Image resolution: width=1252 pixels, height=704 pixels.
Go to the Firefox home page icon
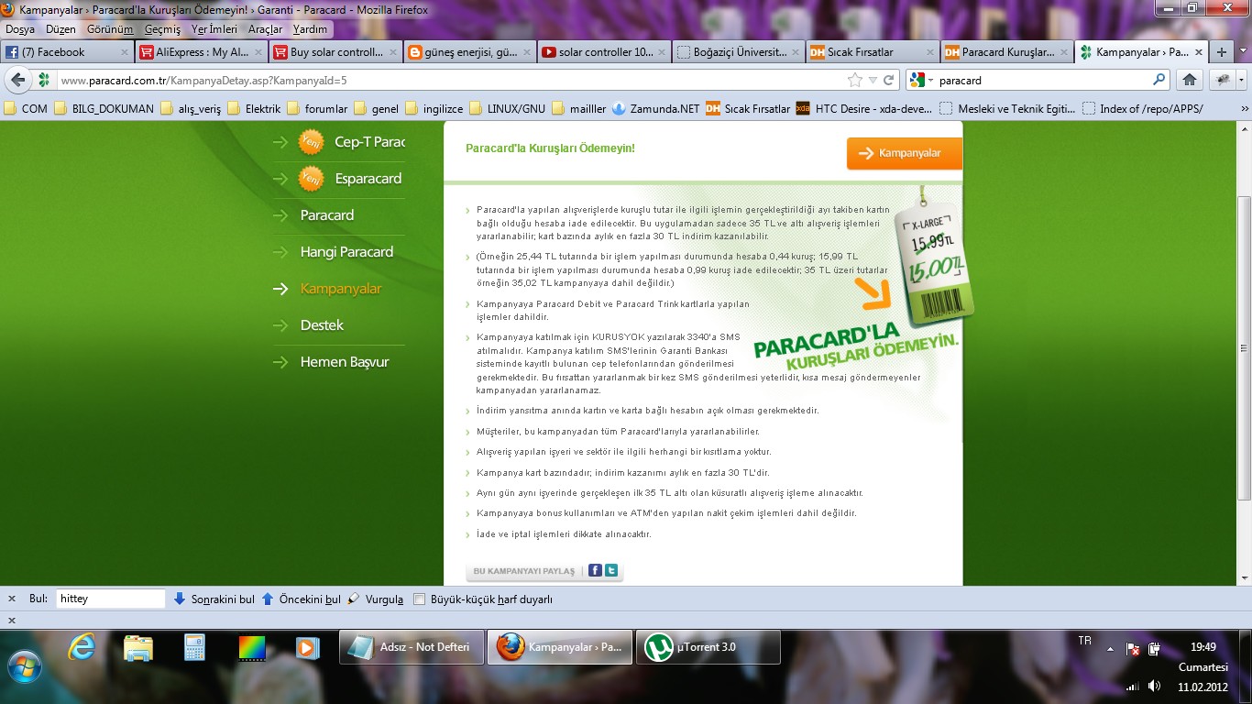pyautogui.click(x=1190, y=80)
